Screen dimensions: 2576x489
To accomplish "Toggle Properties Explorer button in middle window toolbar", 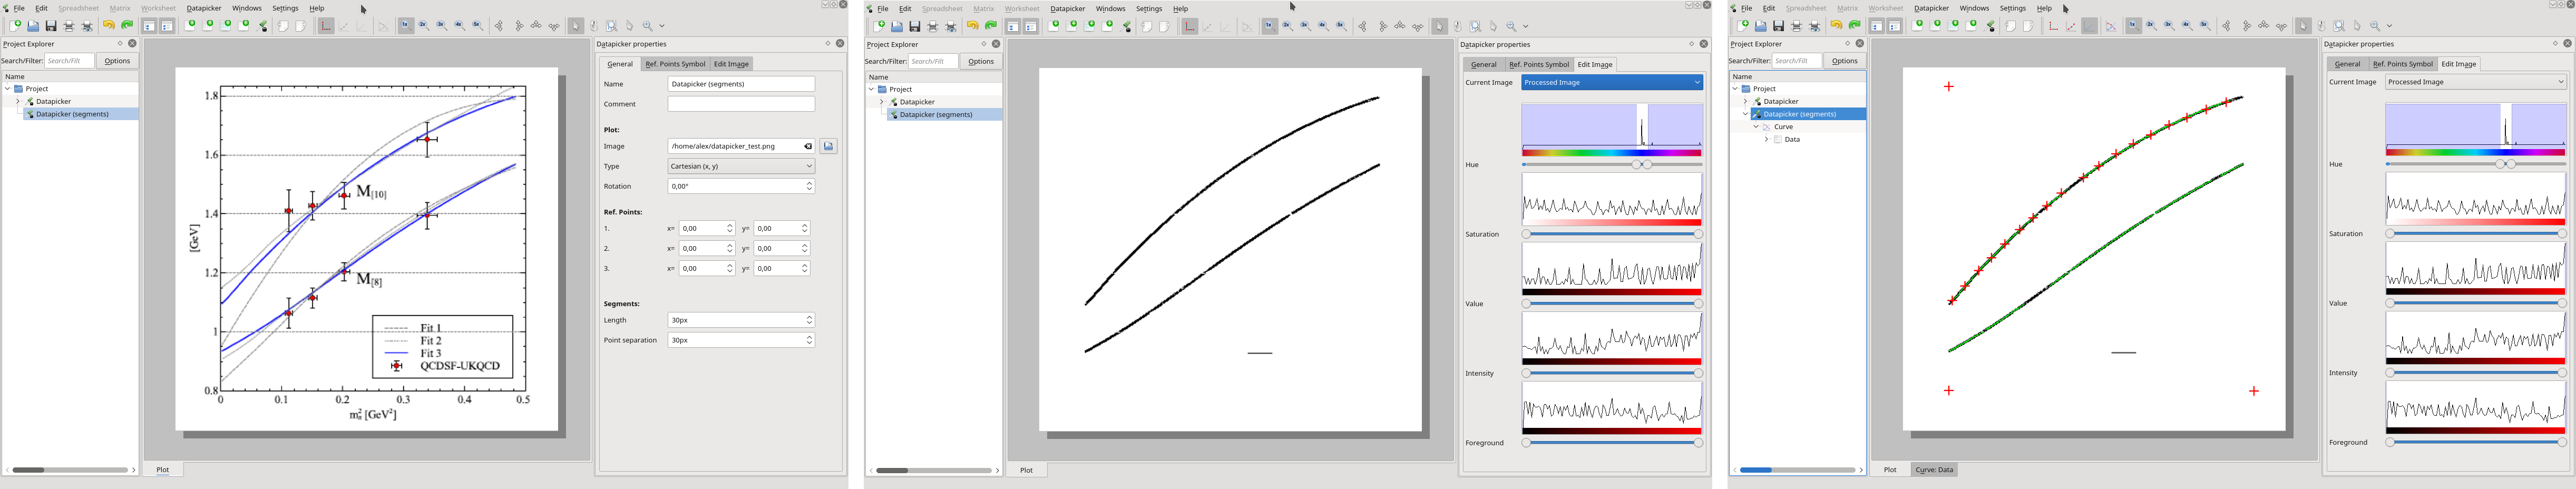I will coord(1031,27).
